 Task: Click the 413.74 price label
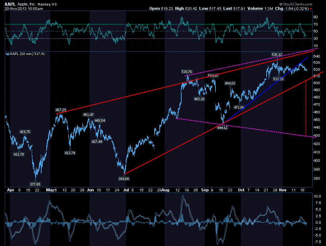(x=70, y=153)
